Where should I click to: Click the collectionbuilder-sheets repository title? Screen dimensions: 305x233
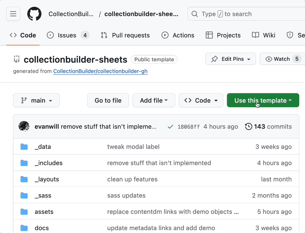click(76, 60)
